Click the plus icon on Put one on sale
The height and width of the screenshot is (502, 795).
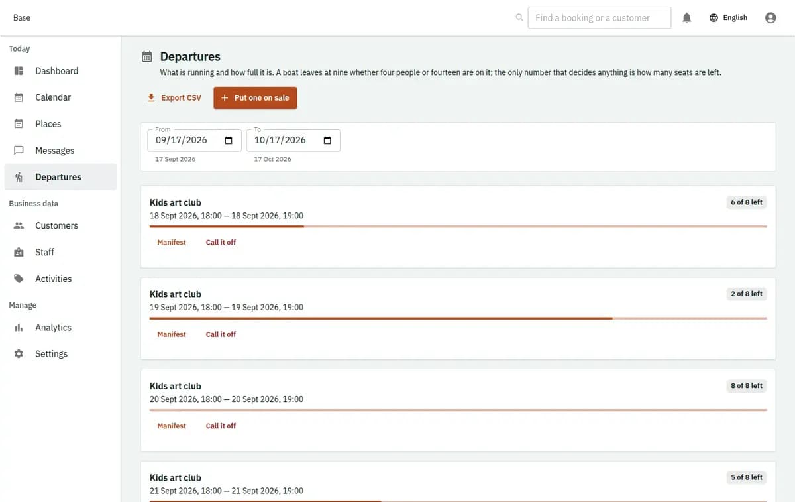(225, 98)
